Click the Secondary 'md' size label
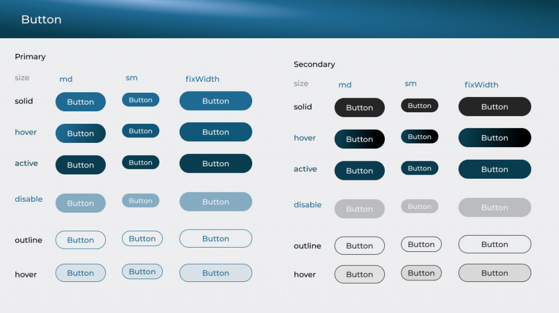The height and width of the screenshot is (313, 559). 345,85
